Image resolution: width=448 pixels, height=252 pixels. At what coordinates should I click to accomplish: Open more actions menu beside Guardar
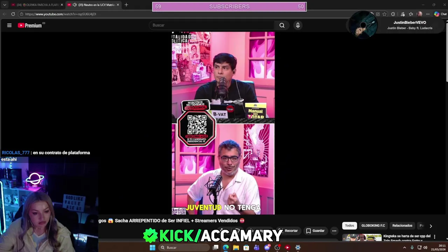coord(334,231)
